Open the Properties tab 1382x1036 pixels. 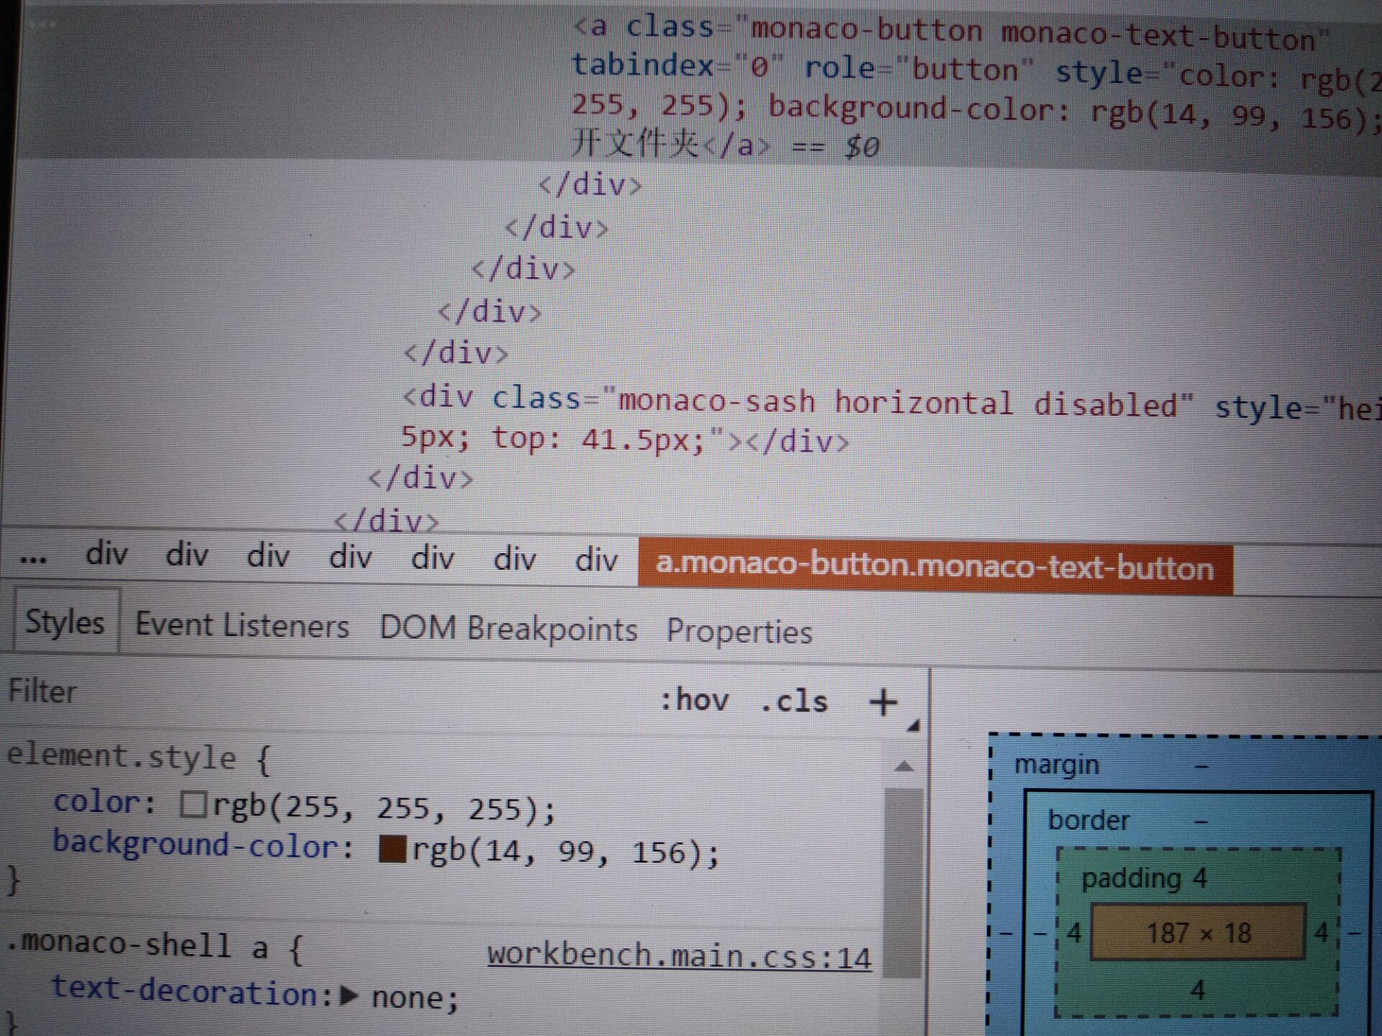[x=739, y=632]
